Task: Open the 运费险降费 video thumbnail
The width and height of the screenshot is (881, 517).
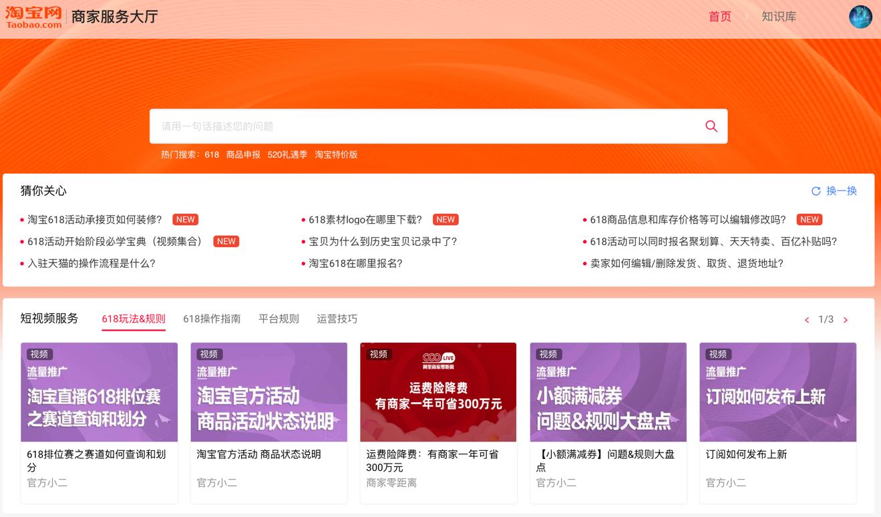Action: [438, 392]
